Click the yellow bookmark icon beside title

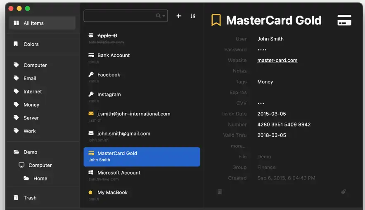tap(216, 20)
